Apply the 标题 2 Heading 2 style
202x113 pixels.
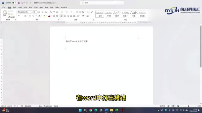click(x=125, y=14)
